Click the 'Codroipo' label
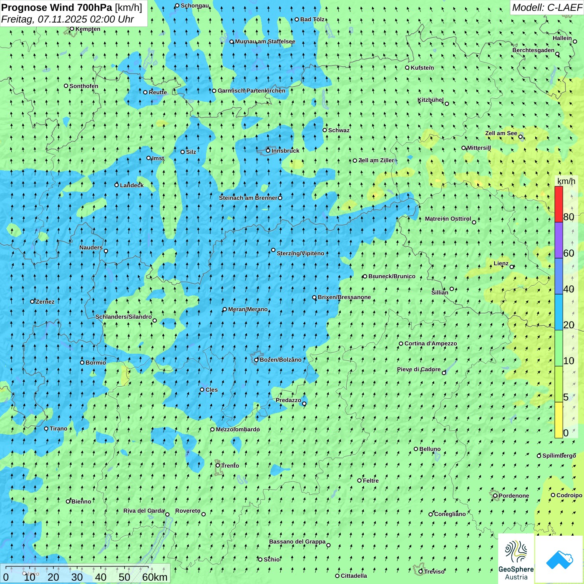Viewport: 584px width, 584px height. click(x=569, y=495)
